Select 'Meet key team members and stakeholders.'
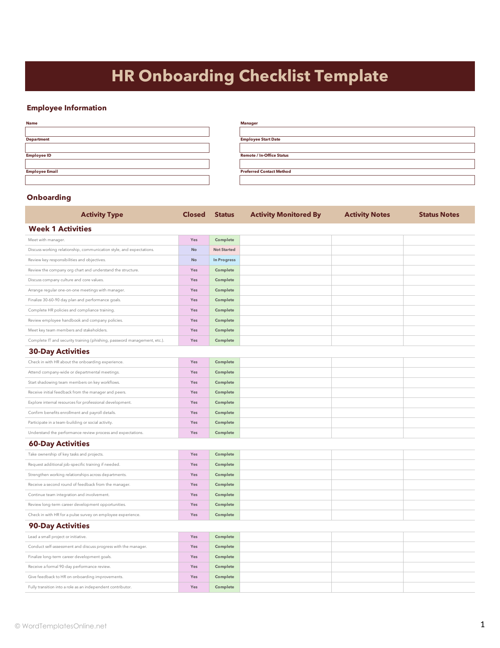 (x=68, y=330)
